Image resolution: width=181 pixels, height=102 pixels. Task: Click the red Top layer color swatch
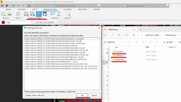(3, 22)
